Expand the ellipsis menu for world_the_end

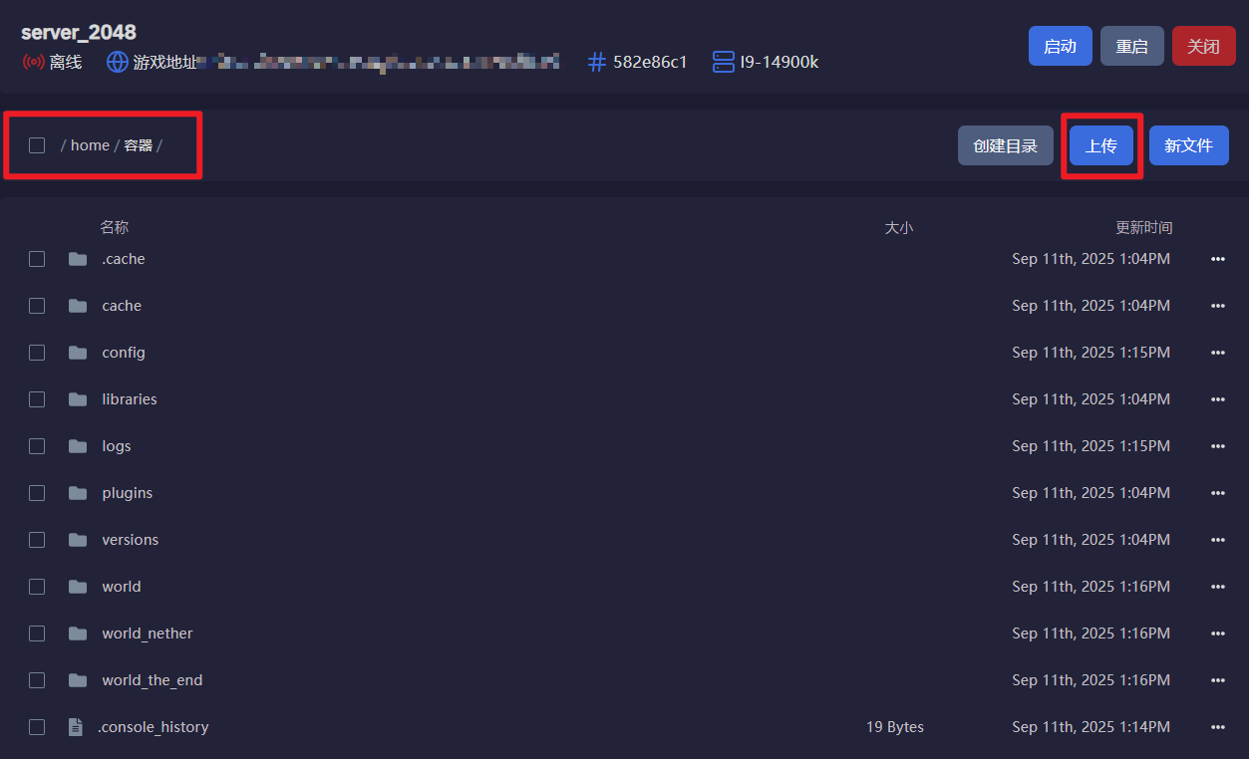click(x=1217, y=680)
